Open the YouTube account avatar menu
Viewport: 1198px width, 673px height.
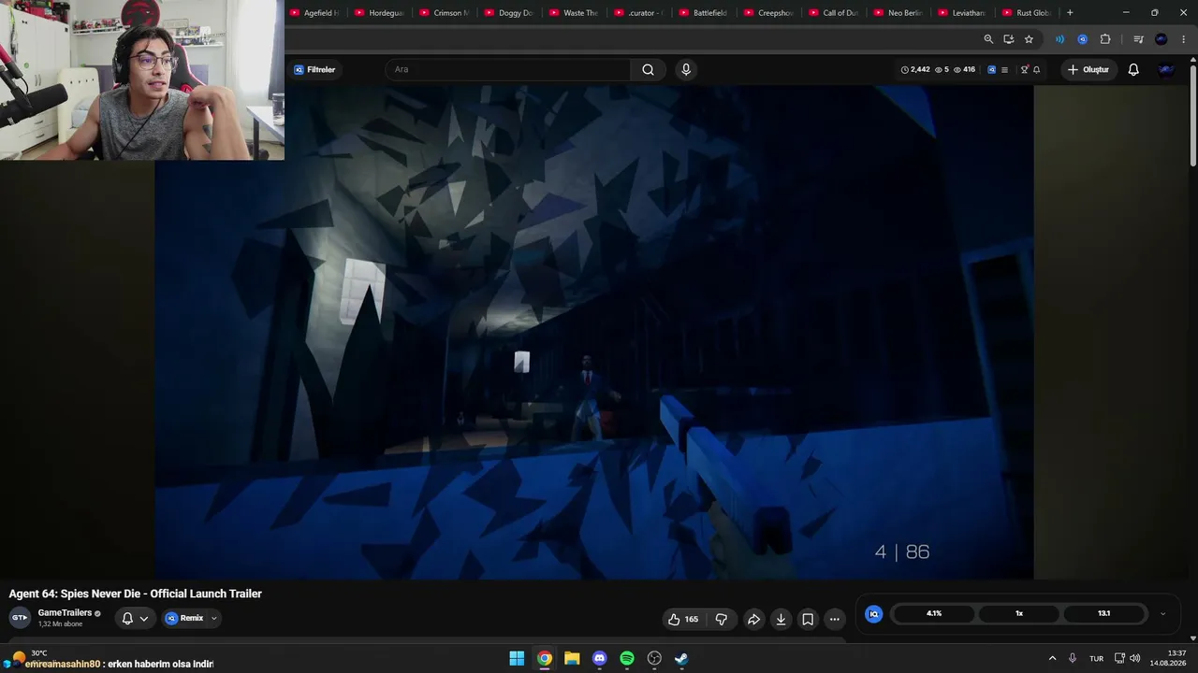1166,69
